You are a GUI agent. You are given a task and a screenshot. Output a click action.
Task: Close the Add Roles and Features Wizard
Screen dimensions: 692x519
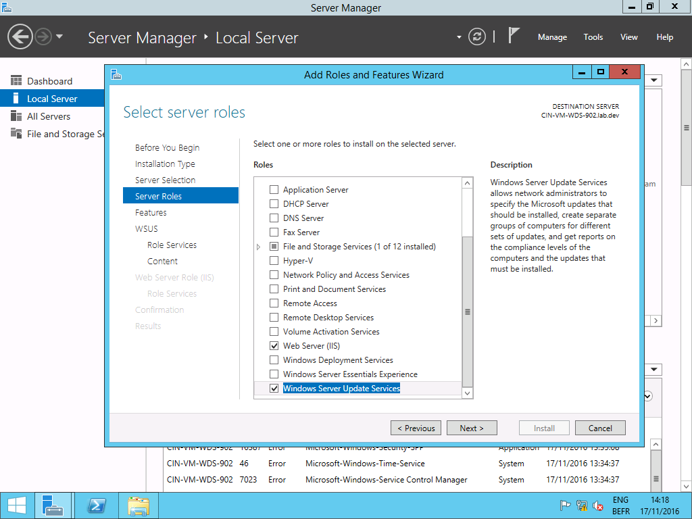(624, 72)
